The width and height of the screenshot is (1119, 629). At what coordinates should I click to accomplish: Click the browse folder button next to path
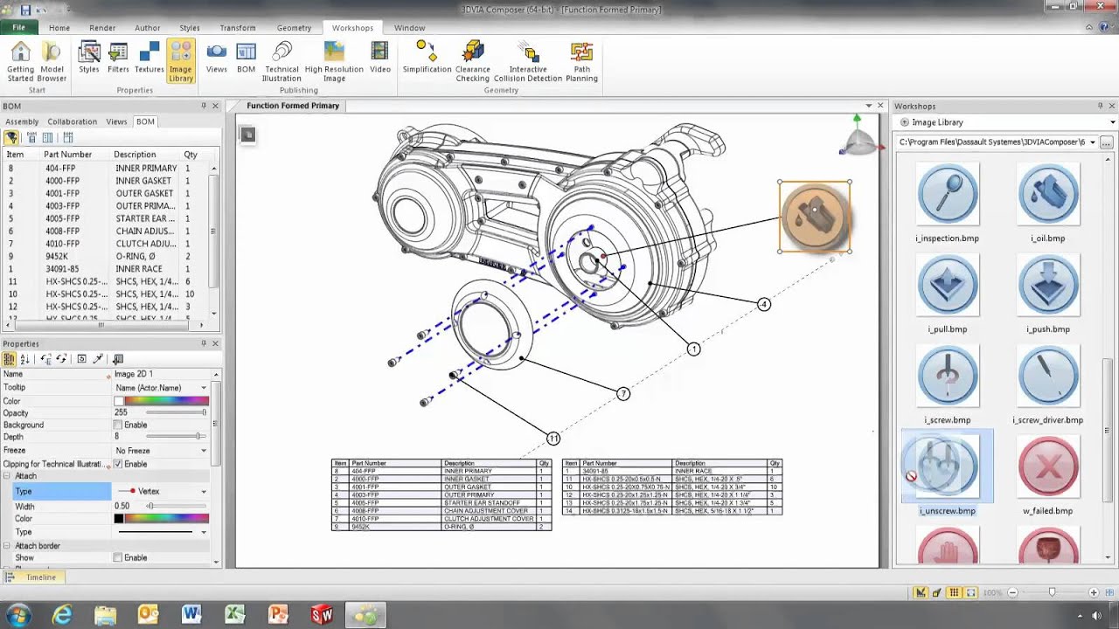tap(1107, 142)
